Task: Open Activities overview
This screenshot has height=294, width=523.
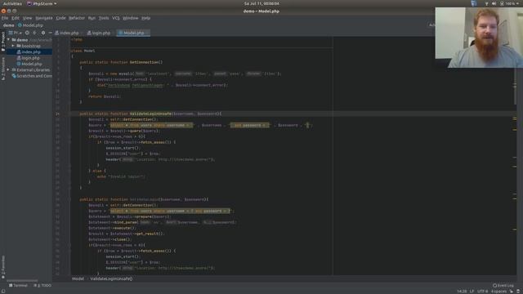Action: pos(12,3)
